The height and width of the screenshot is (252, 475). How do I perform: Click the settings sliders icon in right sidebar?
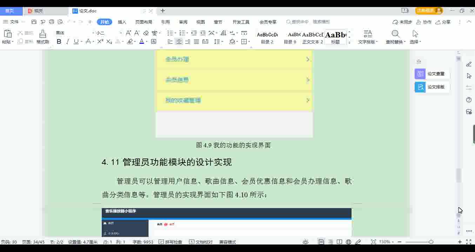pyautogui.click(x=469, y=87)
